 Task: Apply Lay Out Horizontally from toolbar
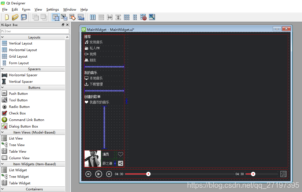tap(93, 17)
